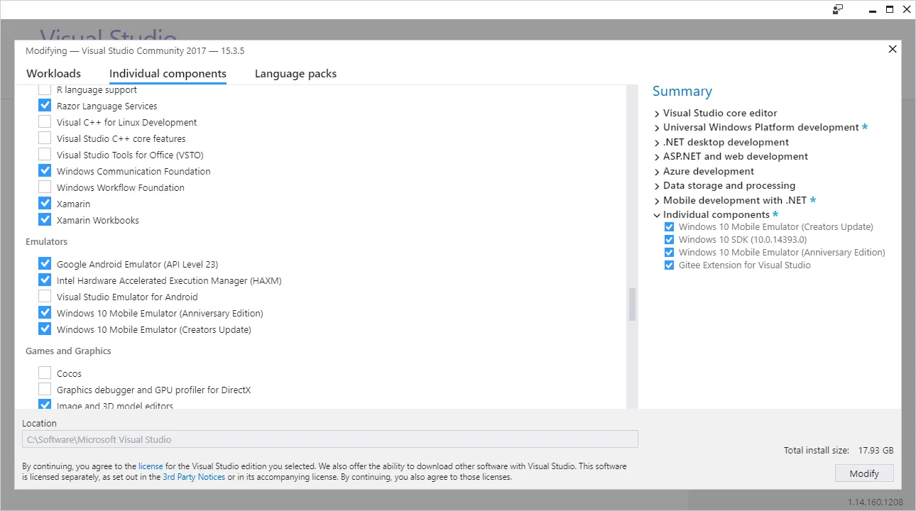Click the Summary heading
The image size is (916, 511).
pyautogui.click(x=682, y=92)
